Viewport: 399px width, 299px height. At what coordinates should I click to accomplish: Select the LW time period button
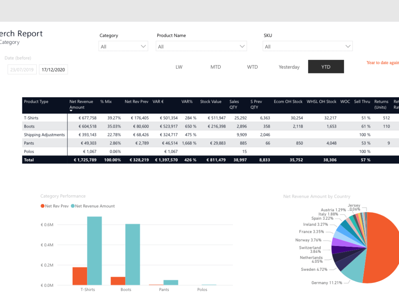point(179,67)
